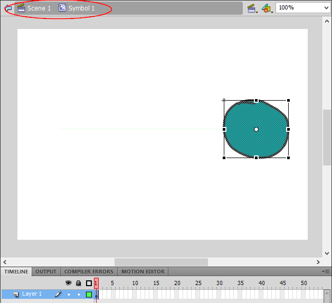Screen dimensions: 332x303
Task: Select the keyframe in Layer 1 frame 1
Action: (x=97, y=295)
